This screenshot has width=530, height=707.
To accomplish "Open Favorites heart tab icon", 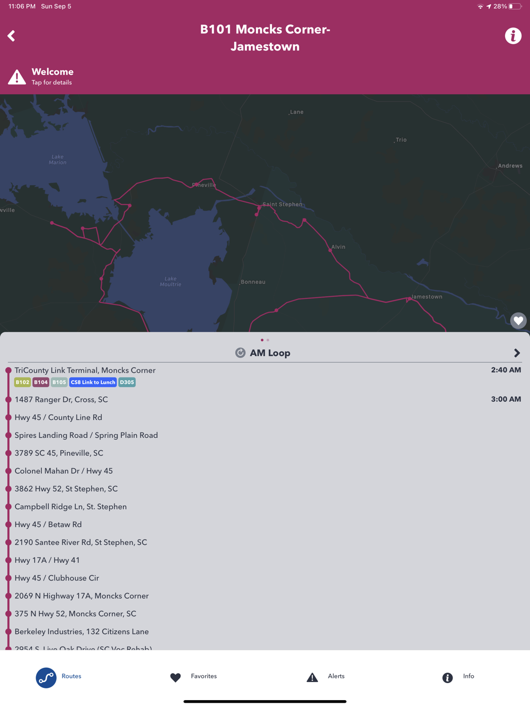I will pos(175,677).
